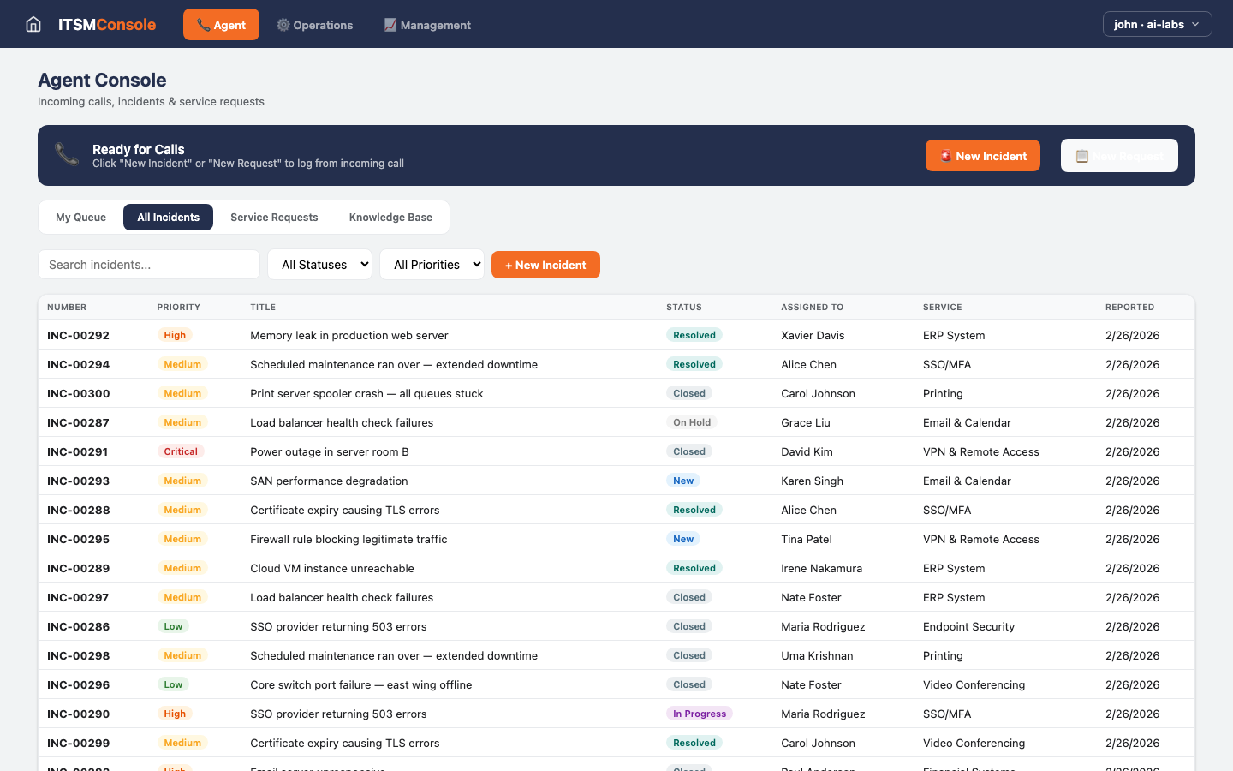Open the All Statuses dropdown
1233x771 pixels.
coord(319,265)
